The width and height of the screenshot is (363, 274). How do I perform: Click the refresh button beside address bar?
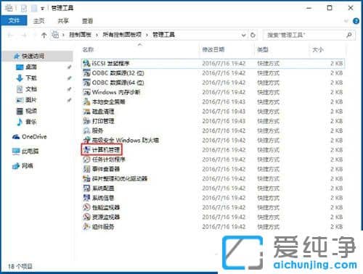[253, 36]
